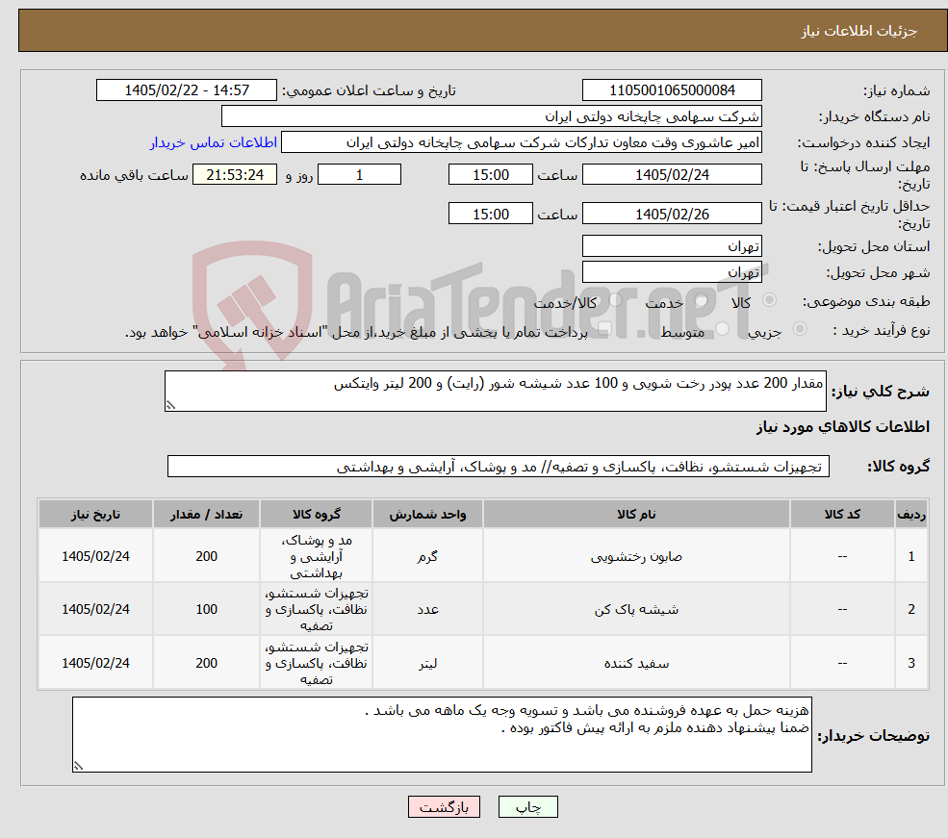Click the announcement date field 1405/02/22 - 14:57
948x838 pixels.
coord(186,90)
